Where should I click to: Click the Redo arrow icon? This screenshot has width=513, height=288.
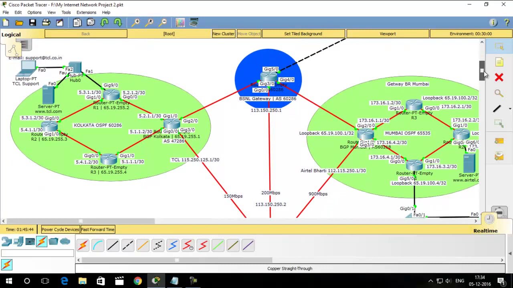pyautogui.click(x=118, y=23)
